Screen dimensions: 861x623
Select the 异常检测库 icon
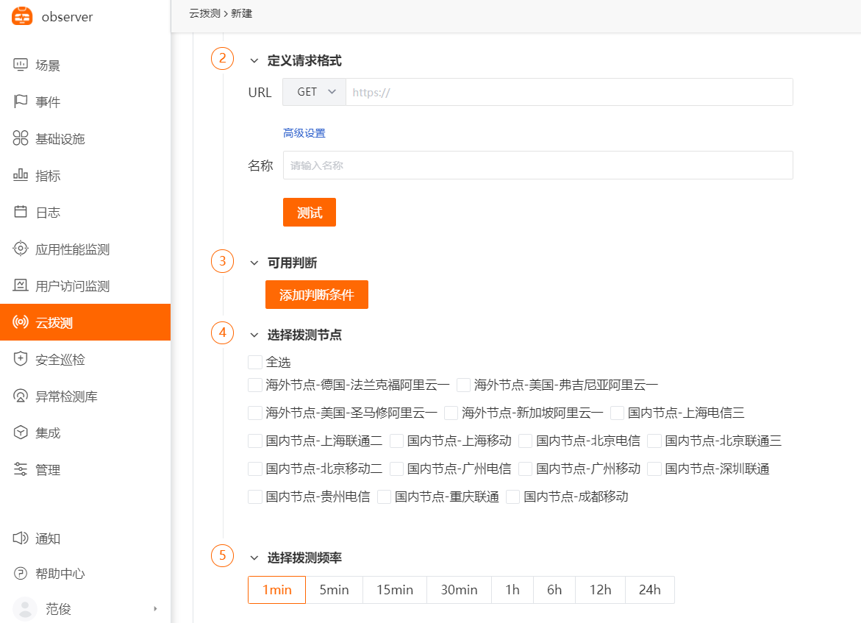tap(21, 396)
